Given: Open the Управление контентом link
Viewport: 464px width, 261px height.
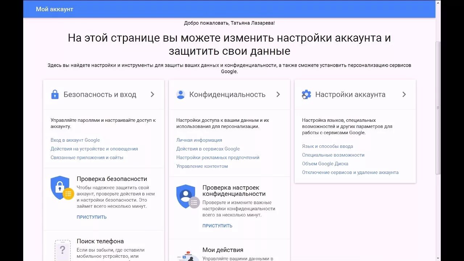Looking at the screenshot, I should 202,166.
